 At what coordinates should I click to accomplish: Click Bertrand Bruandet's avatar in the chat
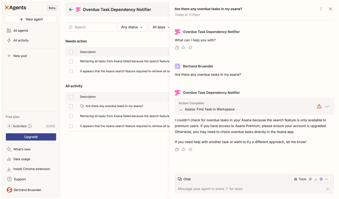pos(178,66)
